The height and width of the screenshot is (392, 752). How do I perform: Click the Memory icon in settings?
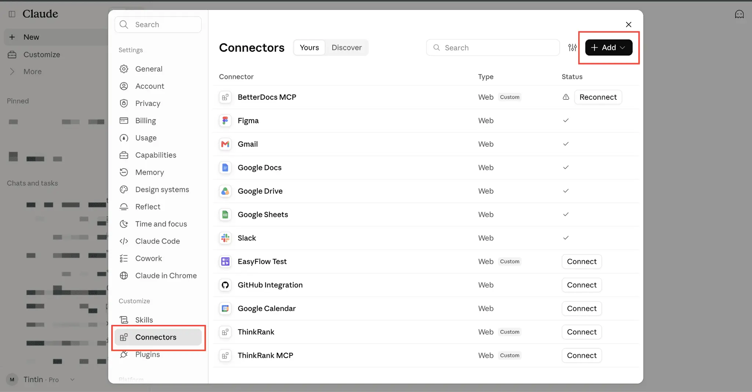click(124, 172)
